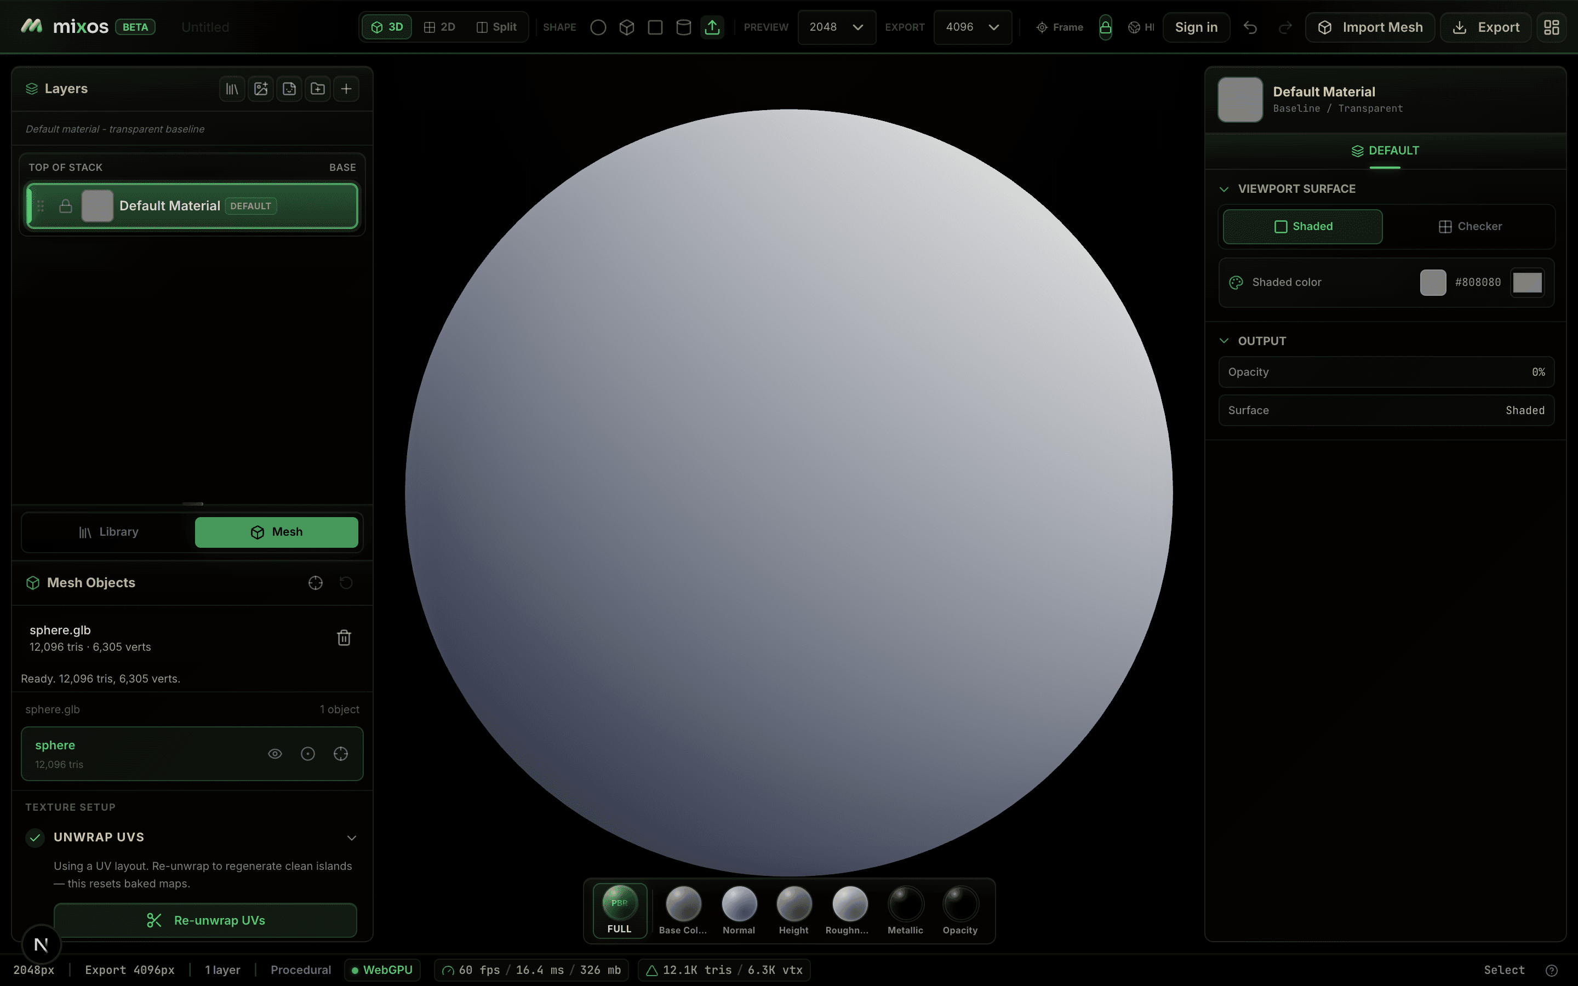This screenshot has width=1578, height=986.
Task: Click the Sign in button
Action: 1196,27
